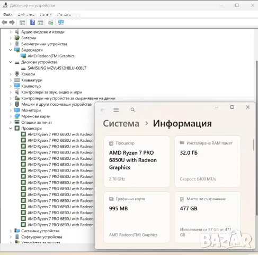The image size is (258, 255).
Task: Expand the Аудио входове и изходи node
Action: pyautogui.click(x=11, y=32)
